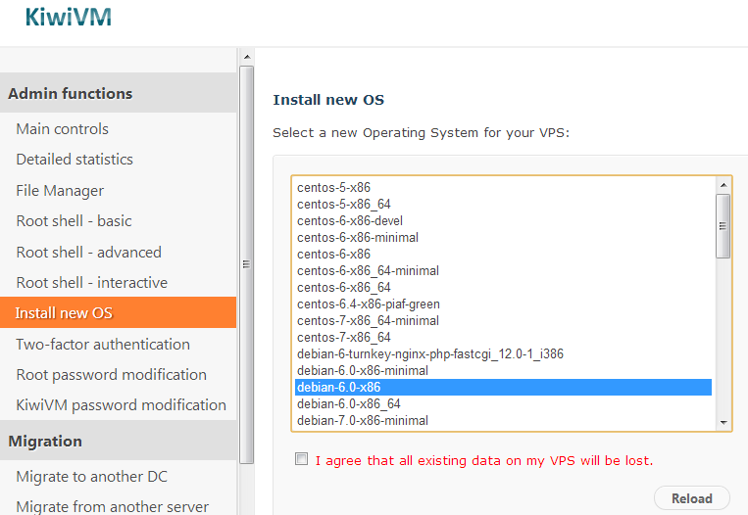Click the OS list scrollbar thumb
The width and height of the screenshot is (748, 515).
point(723,226)
